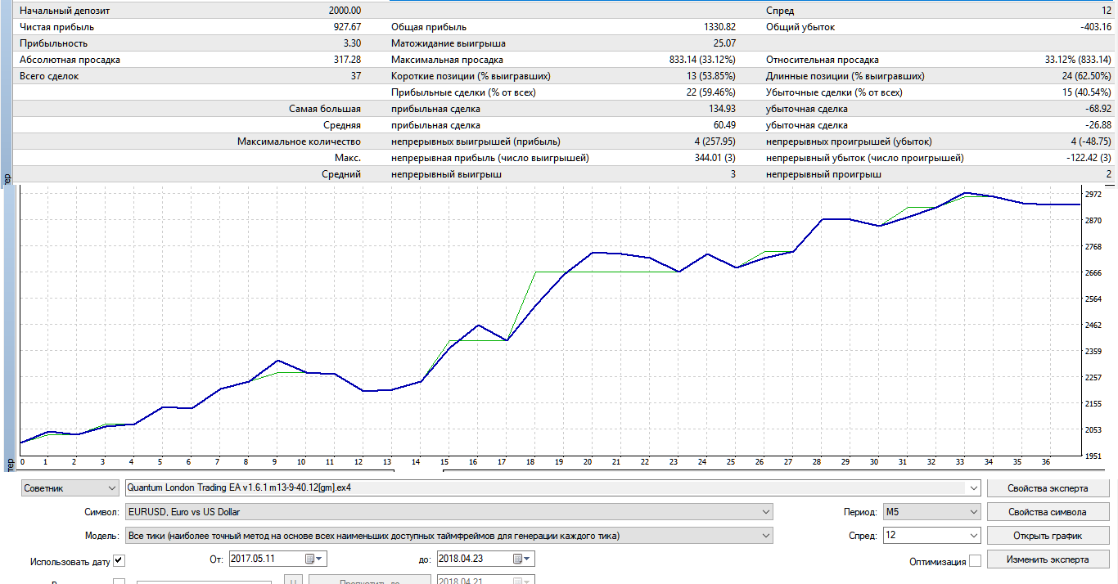Click the 1951 label on chart axis
The image size is (1118, 584).
point(1093,456)
